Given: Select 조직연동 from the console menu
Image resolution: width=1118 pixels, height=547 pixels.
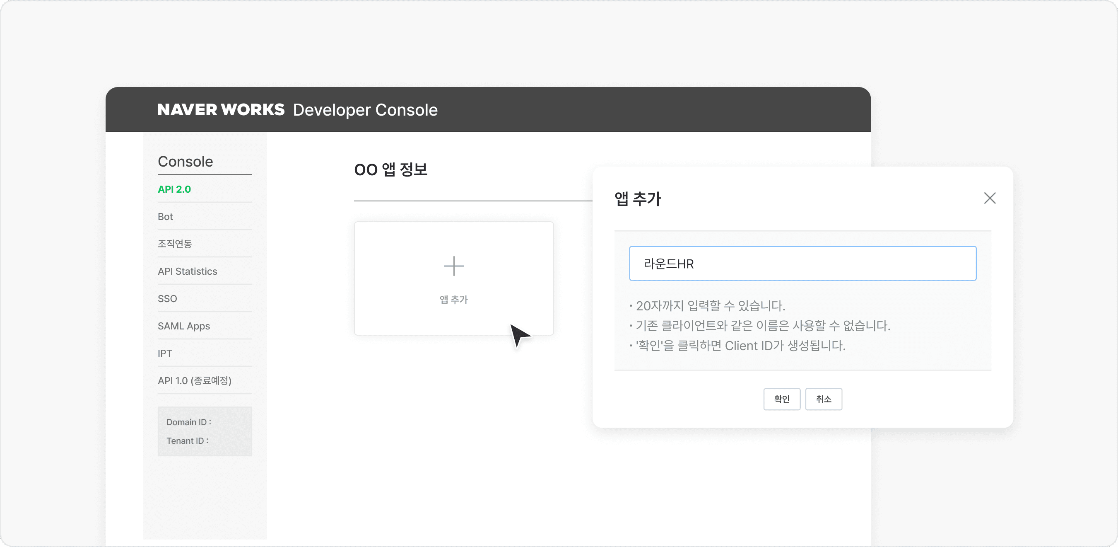Looking at the screenshot, I should (174, 243).
